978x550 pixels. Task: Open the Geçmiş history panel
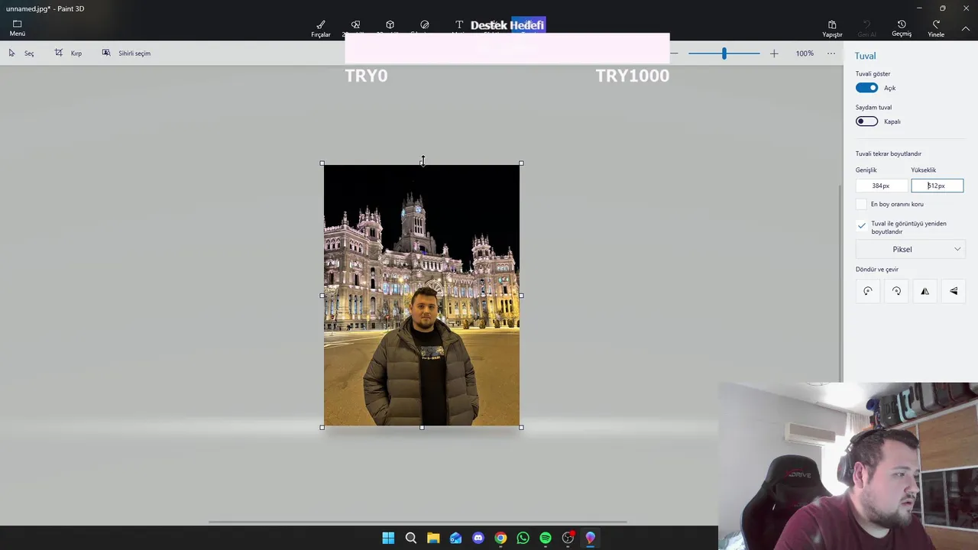[x=902, y=28]
